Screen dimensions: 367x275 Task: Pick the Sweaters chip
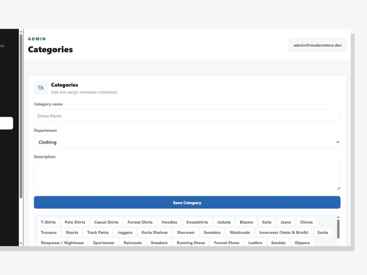pos(212,232)
